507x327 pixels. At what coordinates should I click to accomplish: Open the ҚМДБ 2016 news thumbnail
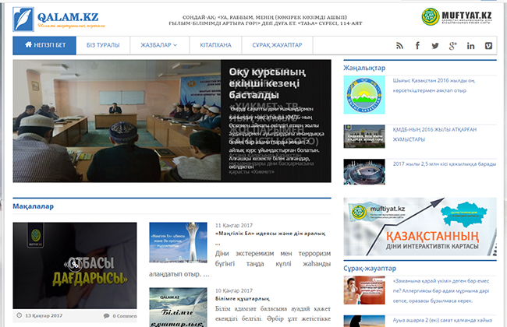tap(364, 136)
